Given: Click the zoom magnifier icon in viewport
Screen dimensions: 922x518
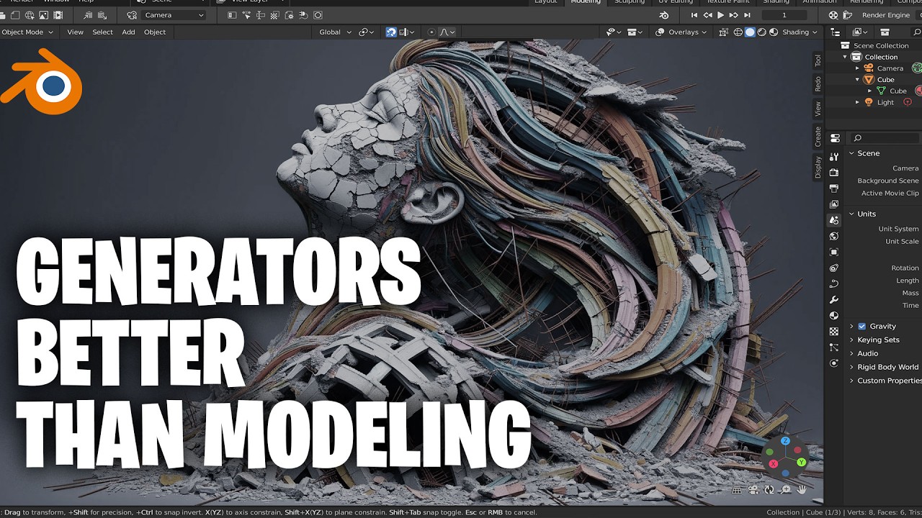Looking at the screenshot, I should click(785, 489).
